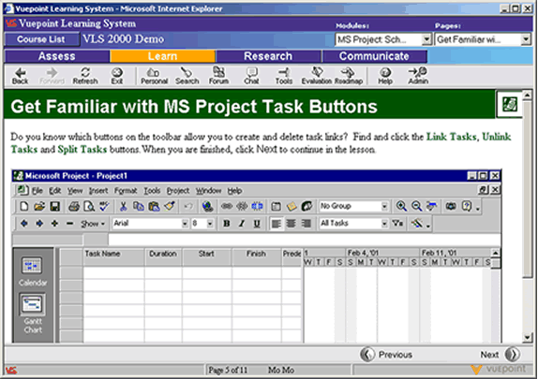
Task: Click the Outdent left arrow icon
Action: [24, 224]
